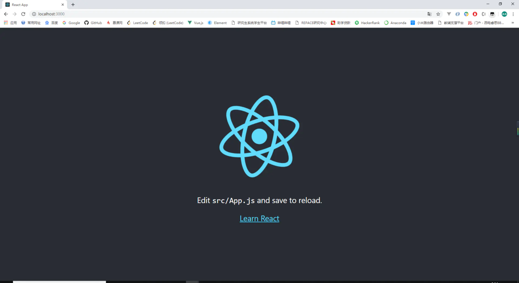Open the 慕课网 bookmark

[x=114, y=23]
